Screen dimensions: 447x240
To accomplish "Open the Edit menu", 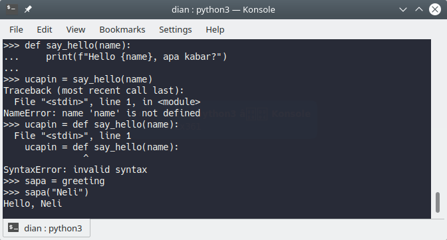I will 45,30.
